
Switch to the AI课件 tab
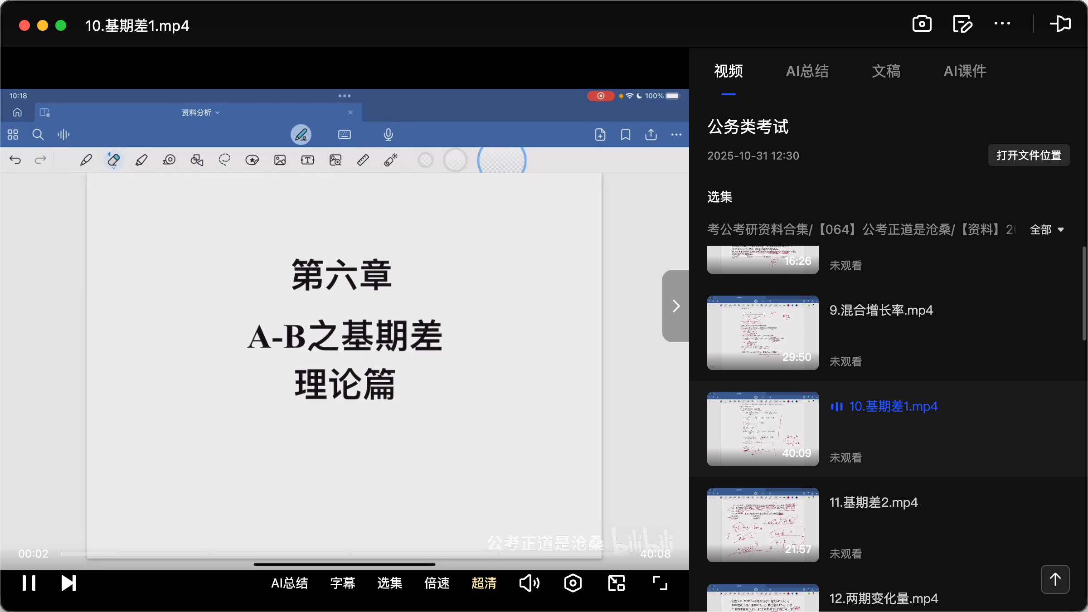coord(964,71)
